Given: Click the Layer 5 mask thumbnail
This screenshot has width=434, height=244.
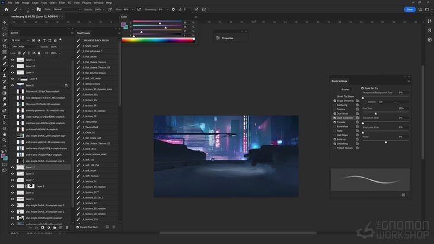Looking at the screenshot, I should pyautogui.click(x=31, y=186).
